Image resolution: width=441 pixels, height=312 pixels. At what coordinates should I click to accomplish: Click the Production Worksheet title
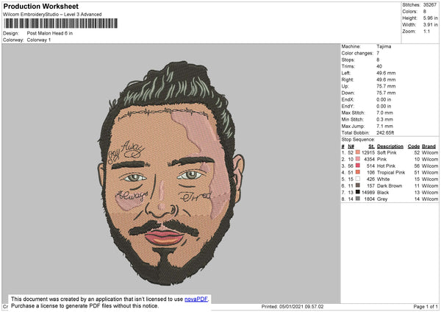(x=41, y=6)
